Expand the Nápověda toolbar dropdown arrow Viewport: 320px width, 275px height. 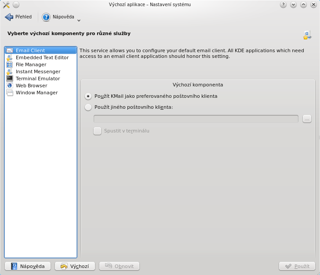click(x=79, y=20)
